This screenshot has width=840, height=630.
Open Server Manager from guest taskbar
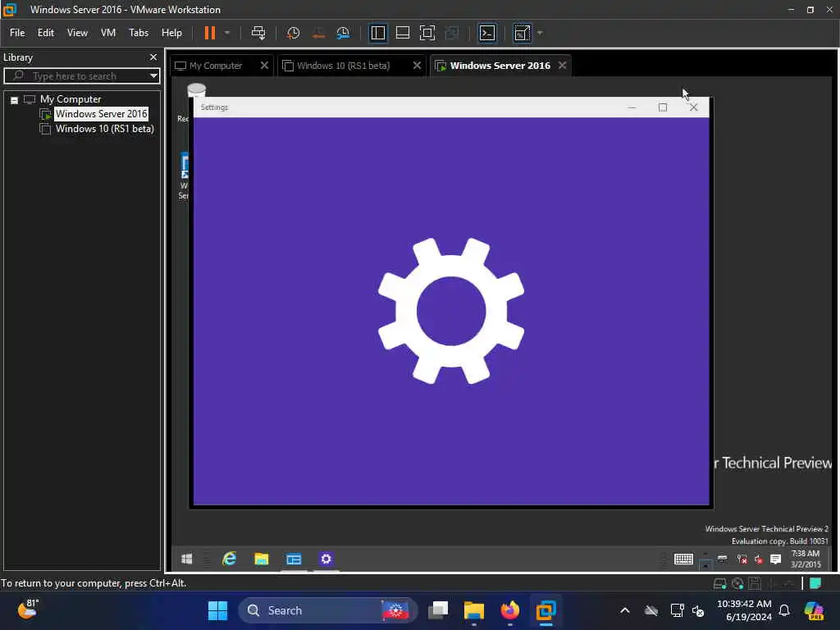pos(294,559)
